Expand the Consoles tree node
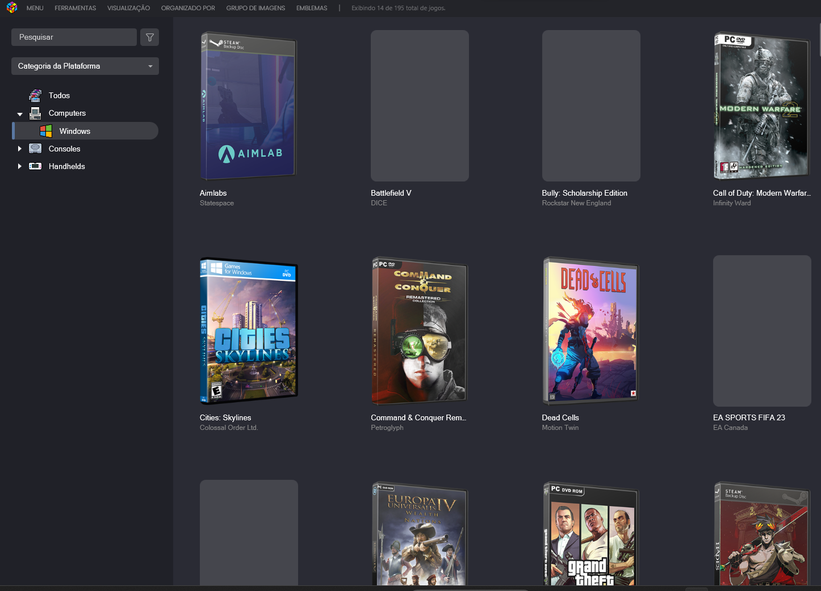Viewport: 821px width, 591px height. coord(20,149)
